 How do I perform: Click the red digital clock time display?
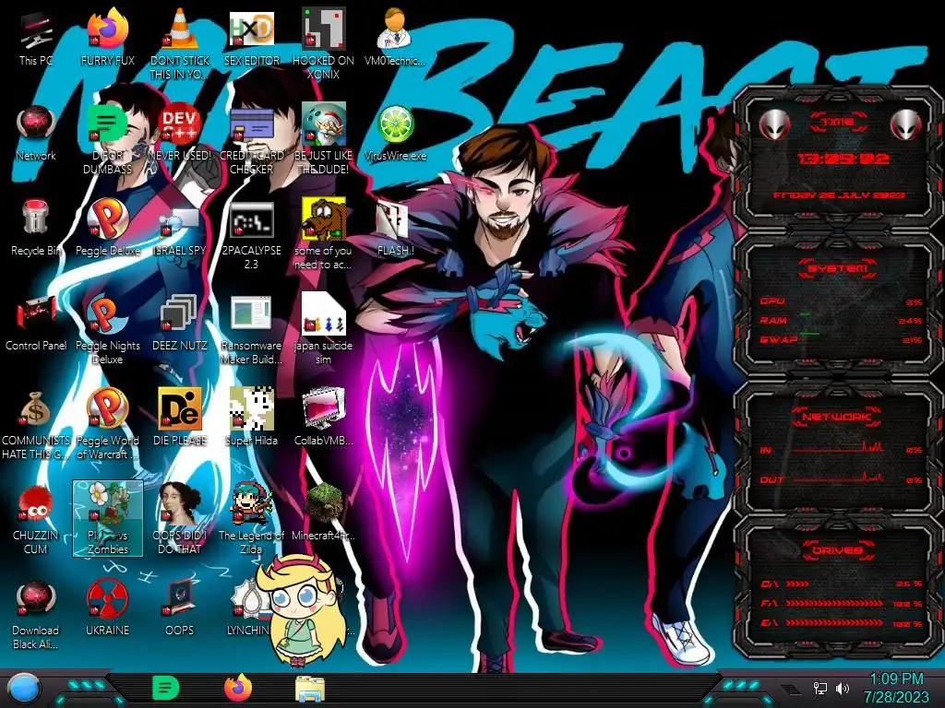(x=843, y=159)
